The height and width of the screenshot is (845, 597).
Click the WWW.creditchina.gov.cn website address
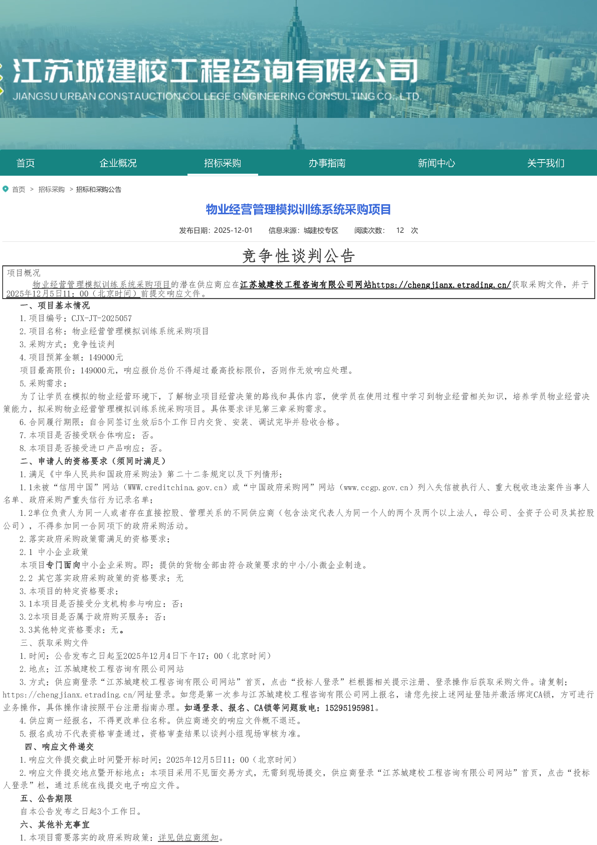tap(175, 487)
